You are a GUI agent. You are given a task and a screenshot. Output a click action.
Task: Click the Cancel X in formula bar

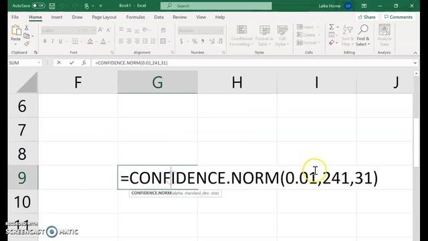click(x=59, y=63)
